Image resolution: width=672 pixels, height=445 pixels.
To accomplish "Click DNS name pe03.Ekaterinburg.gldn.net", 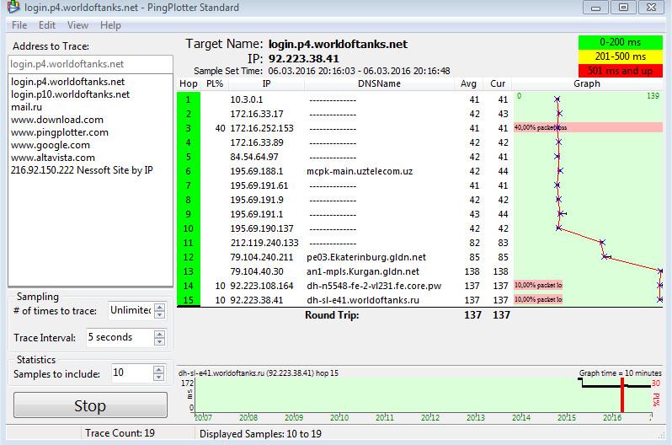I will point(366,257).
